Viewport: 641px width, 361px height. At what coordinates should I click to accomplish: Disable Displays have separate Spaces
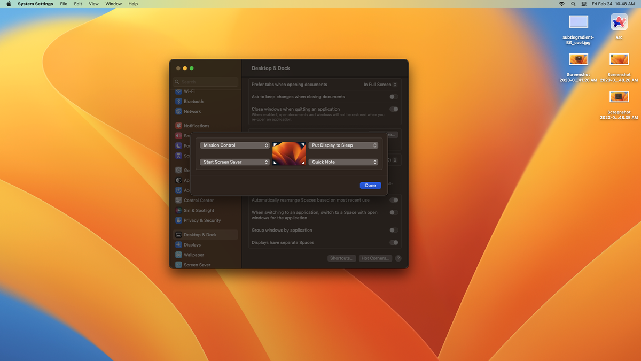tap(394, 242)
